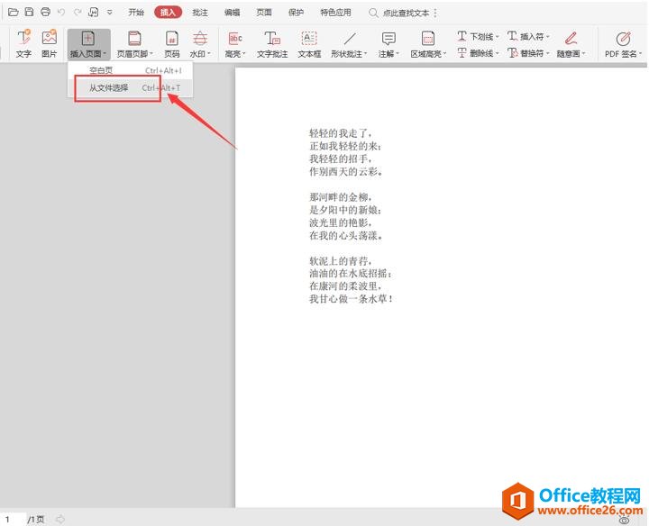Click the 页码 page number icon
The height and width of the screenshot is (526, 649).
[171, 44]
